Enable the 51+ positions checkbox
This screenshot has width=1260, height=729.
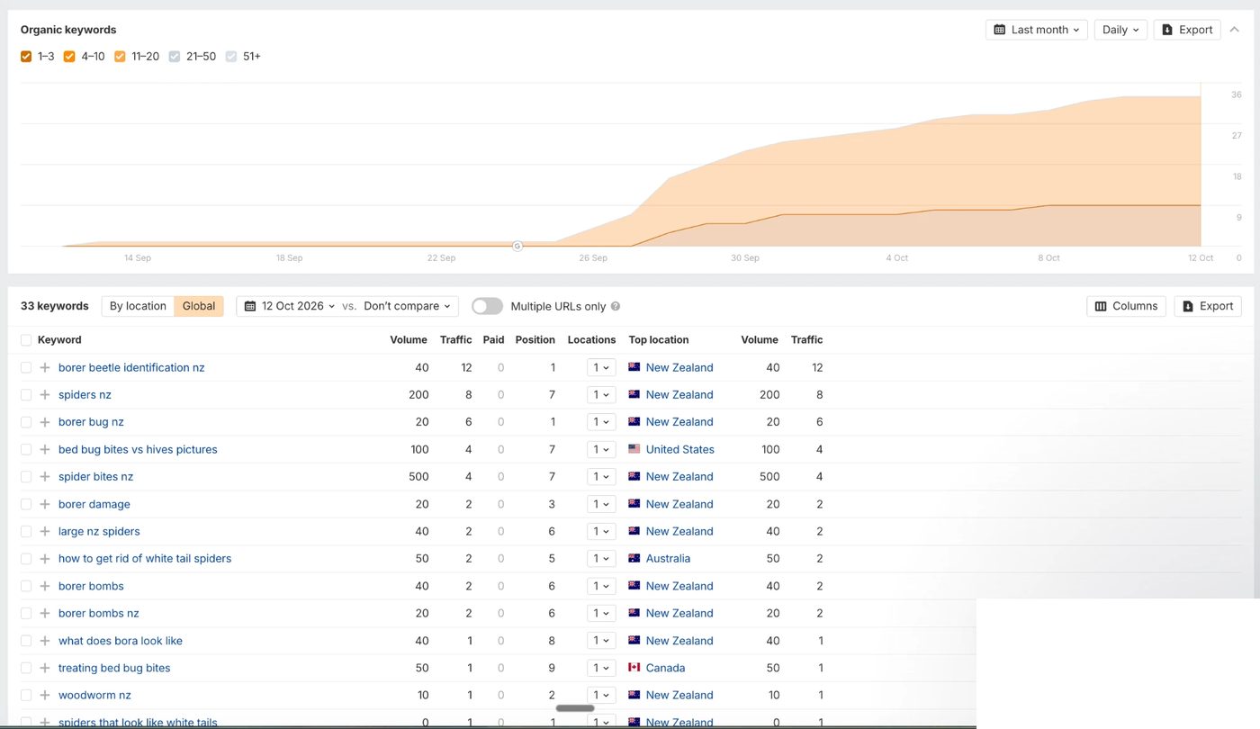[231, 57]
